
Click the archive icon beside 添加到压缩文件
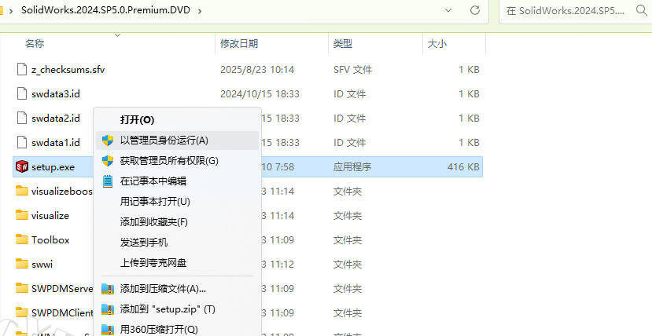(108, 289)
